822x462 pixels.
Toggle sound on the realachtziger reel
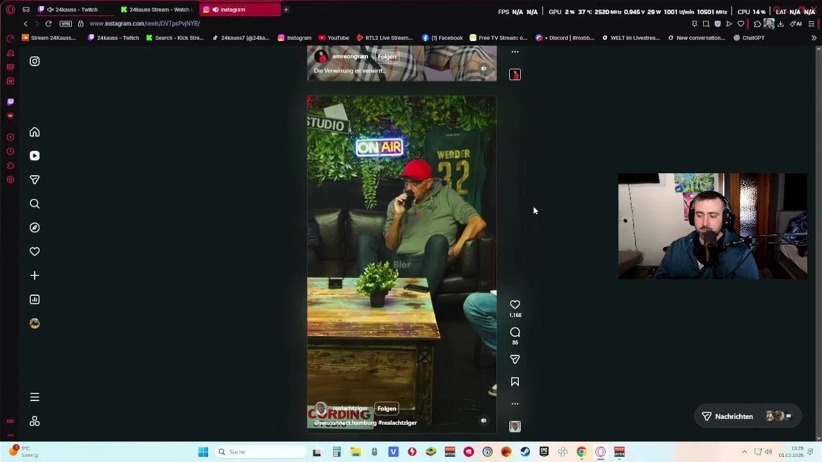(484, 421)
